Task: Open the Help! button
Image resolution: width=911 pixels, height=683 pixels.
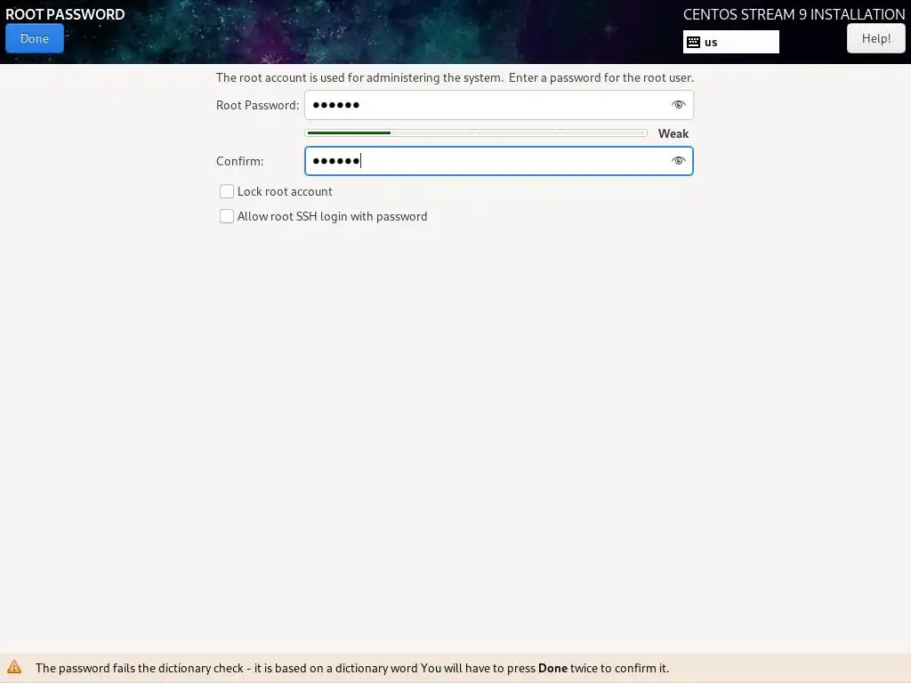Action: coord(875,38)
